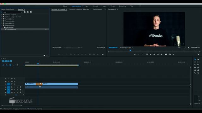Expand the Видеоэффекты folder
This screenshot has height=113, width=202.
point(2,23)
